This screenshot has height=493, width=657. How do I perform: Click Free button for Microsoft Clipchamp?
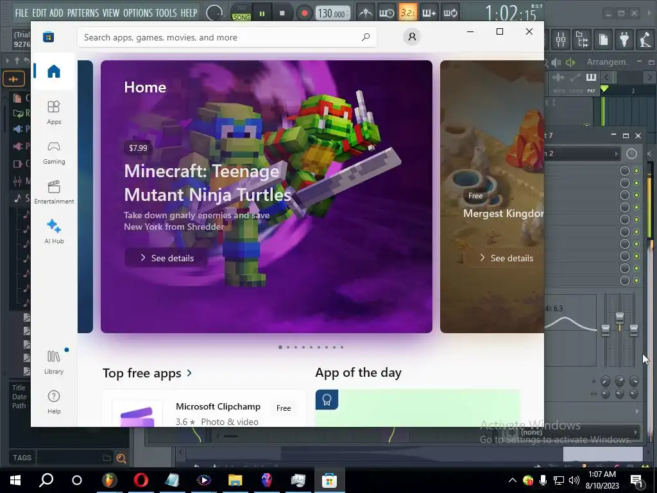[284, 408]
